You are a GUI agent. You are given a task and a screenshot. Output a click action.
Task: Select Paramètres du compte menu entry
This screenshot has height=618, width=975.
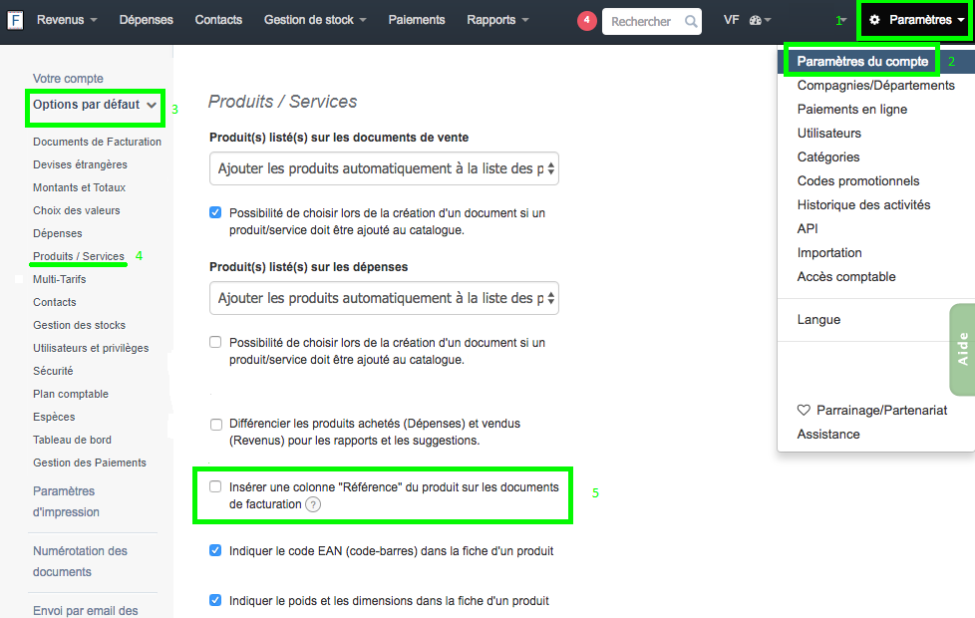pyautogui.click(x=862, y=62)
